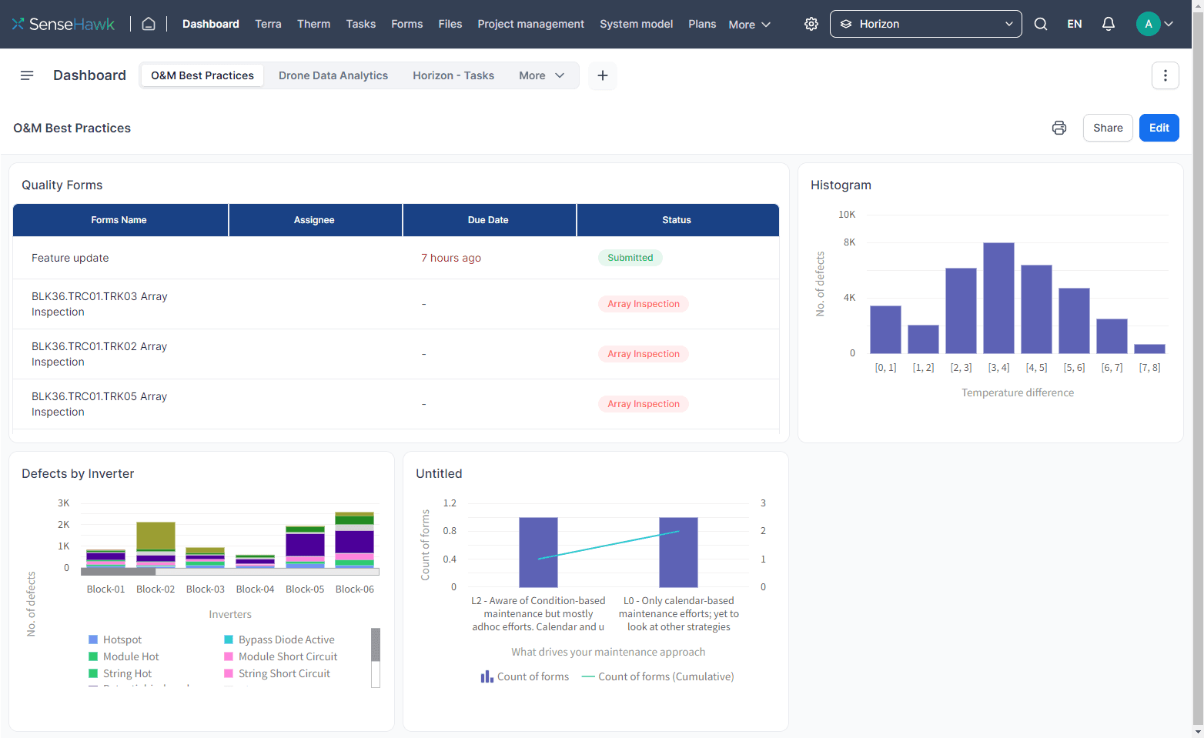Expand the More menu in top navigation

pos(750,25)
